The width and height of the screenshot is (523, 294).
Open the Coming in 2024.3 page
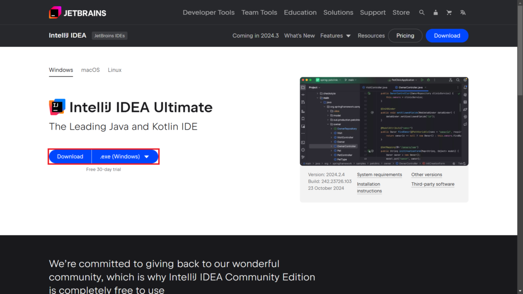[x=255, y=36]
